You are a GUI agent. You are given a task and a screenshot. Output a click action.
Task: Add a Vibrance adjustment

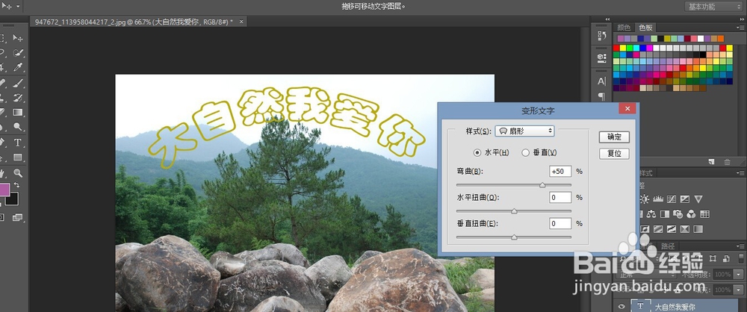pyautogui.click(x=698, y=199)
